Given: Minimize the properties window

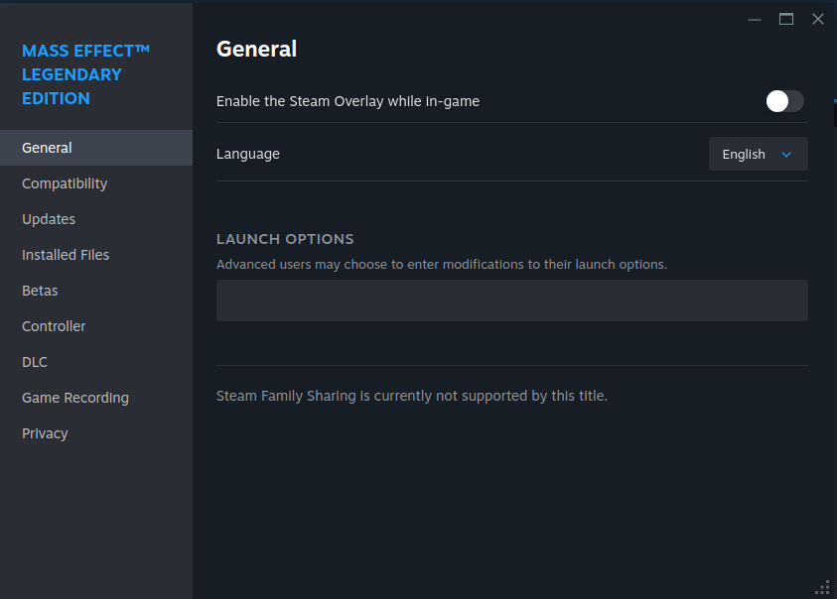Looking at the screenshot, I should pyautogui.click(x=755, y=20).
